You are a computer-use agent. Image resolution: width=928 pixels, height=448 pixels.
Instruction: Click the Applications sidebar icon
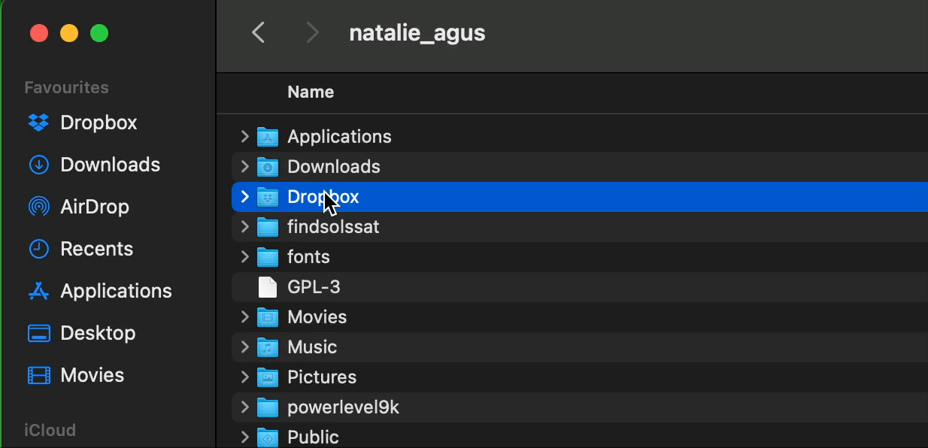(38, 291)
